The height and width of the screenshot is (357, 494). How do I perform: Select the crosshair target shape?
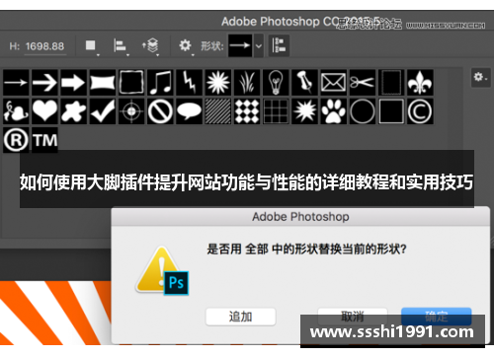131,111
